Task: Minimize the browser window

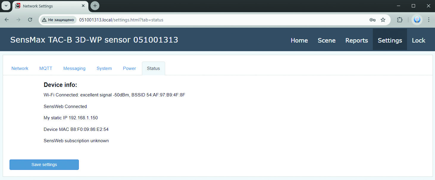Action: click(x=399, y=6)
